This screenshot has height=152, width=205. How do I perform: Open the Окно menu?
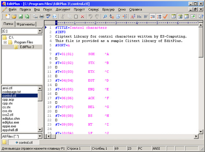pos(122,9)
